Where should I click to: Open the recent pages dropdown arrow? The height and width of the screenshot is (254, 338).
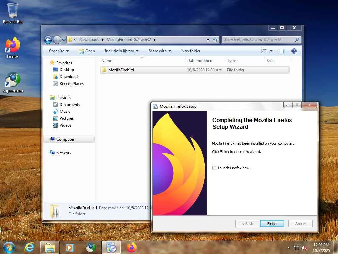[x=64, y=40]
